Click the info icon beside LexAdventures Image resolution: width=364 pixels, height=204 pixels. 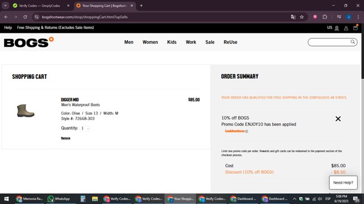(x=246, y=131)
